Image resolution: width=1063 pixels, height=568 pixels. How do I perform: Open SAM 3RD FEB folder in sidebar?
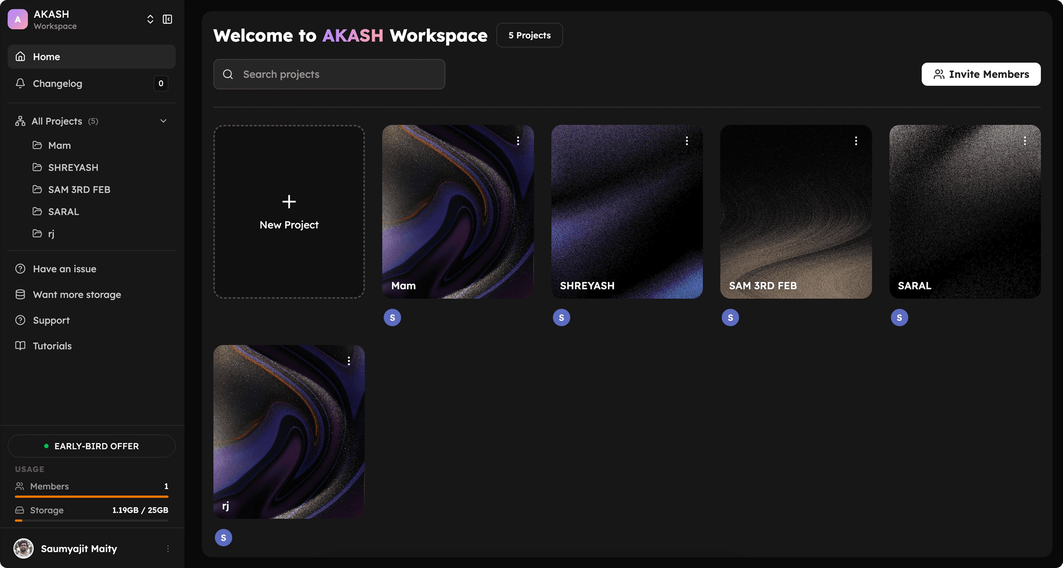coord(79,190)
